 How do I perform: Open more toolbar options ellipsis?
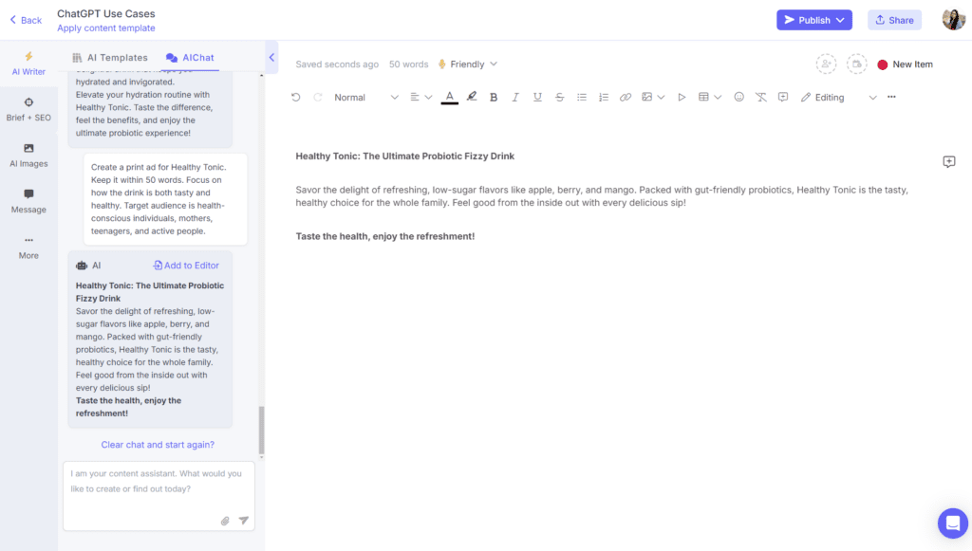[x=891, y=97]
